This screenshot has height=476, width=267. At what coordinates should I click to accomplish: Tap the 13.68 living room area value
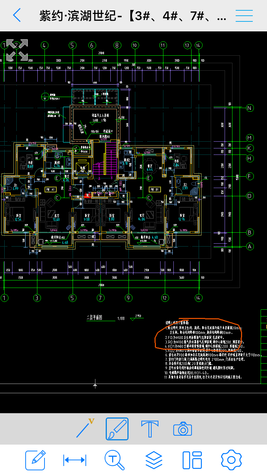click(x=56, y=219)
